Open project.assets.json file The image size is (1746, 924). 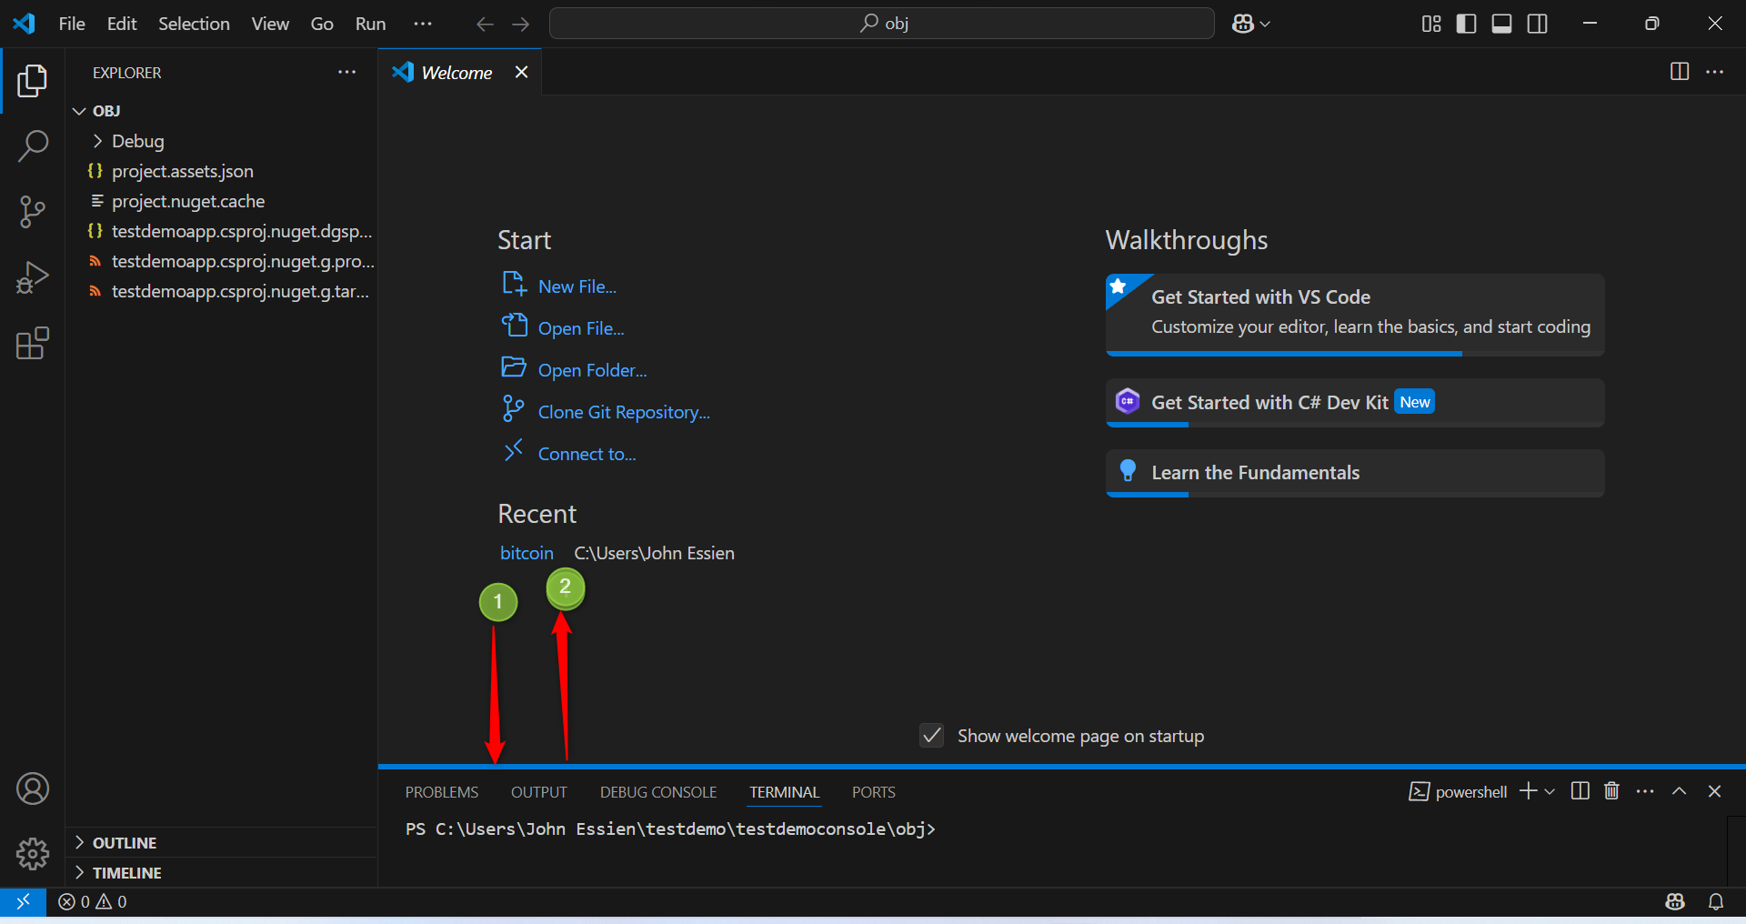(x=223, y=171)
